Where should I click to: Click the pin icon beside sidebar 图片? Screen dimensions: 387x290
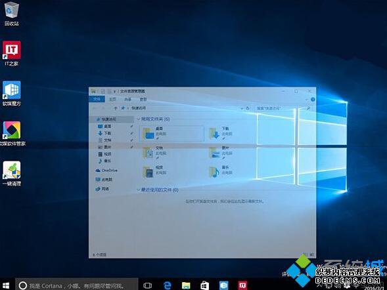[131, 147]
